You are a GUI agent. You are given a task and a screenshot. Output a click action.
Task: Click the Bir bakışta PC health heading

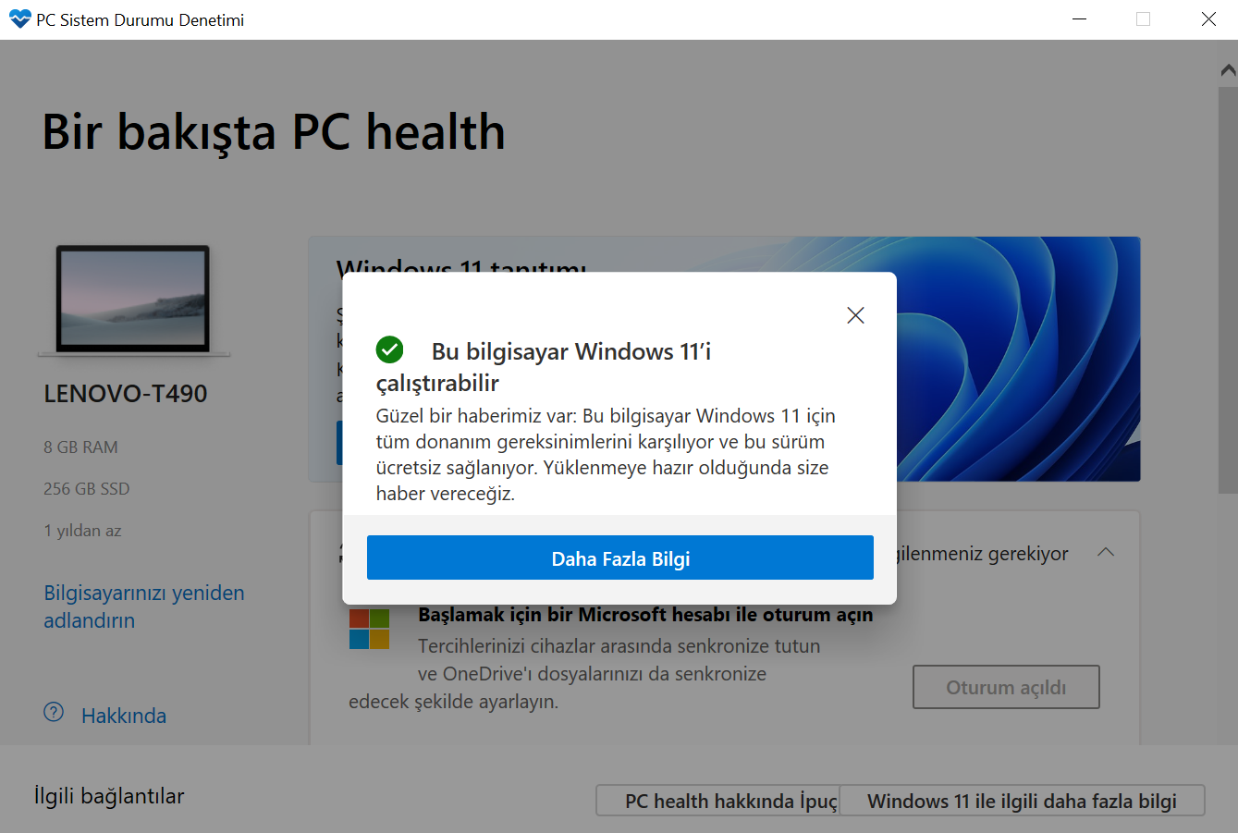(x=274, y=132)
